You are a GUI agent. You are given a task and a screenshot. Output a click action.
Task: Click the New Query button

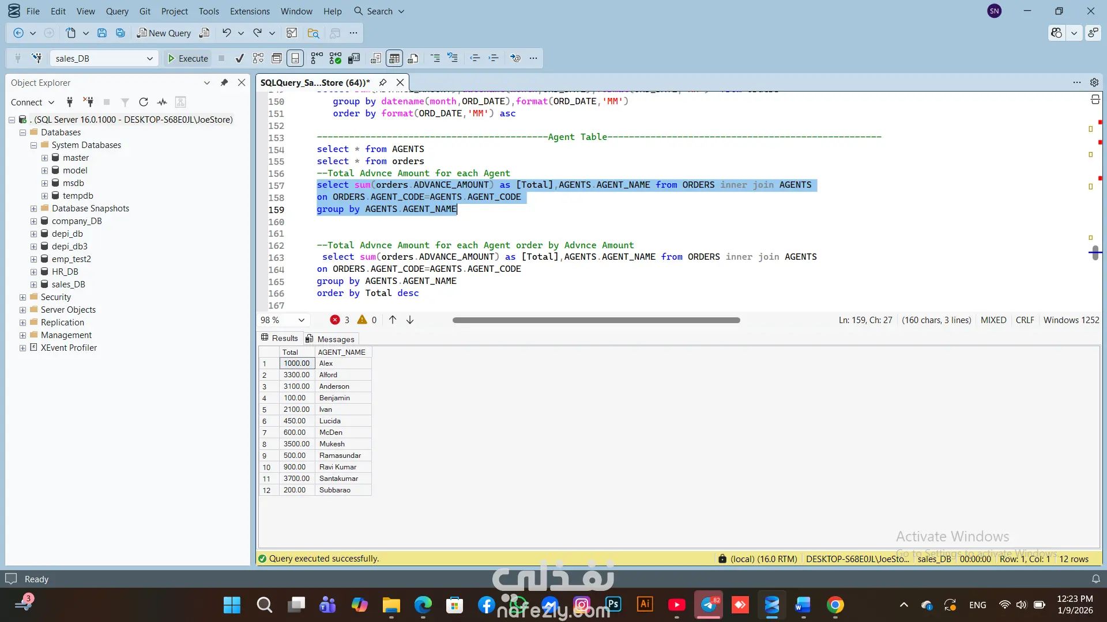tap(164, 33)
